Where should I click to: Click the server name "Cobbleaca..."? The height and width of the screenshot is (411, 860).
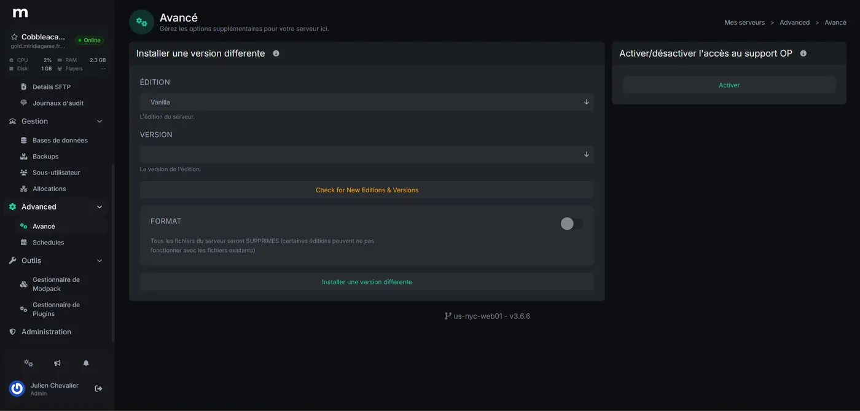[43, 37]
